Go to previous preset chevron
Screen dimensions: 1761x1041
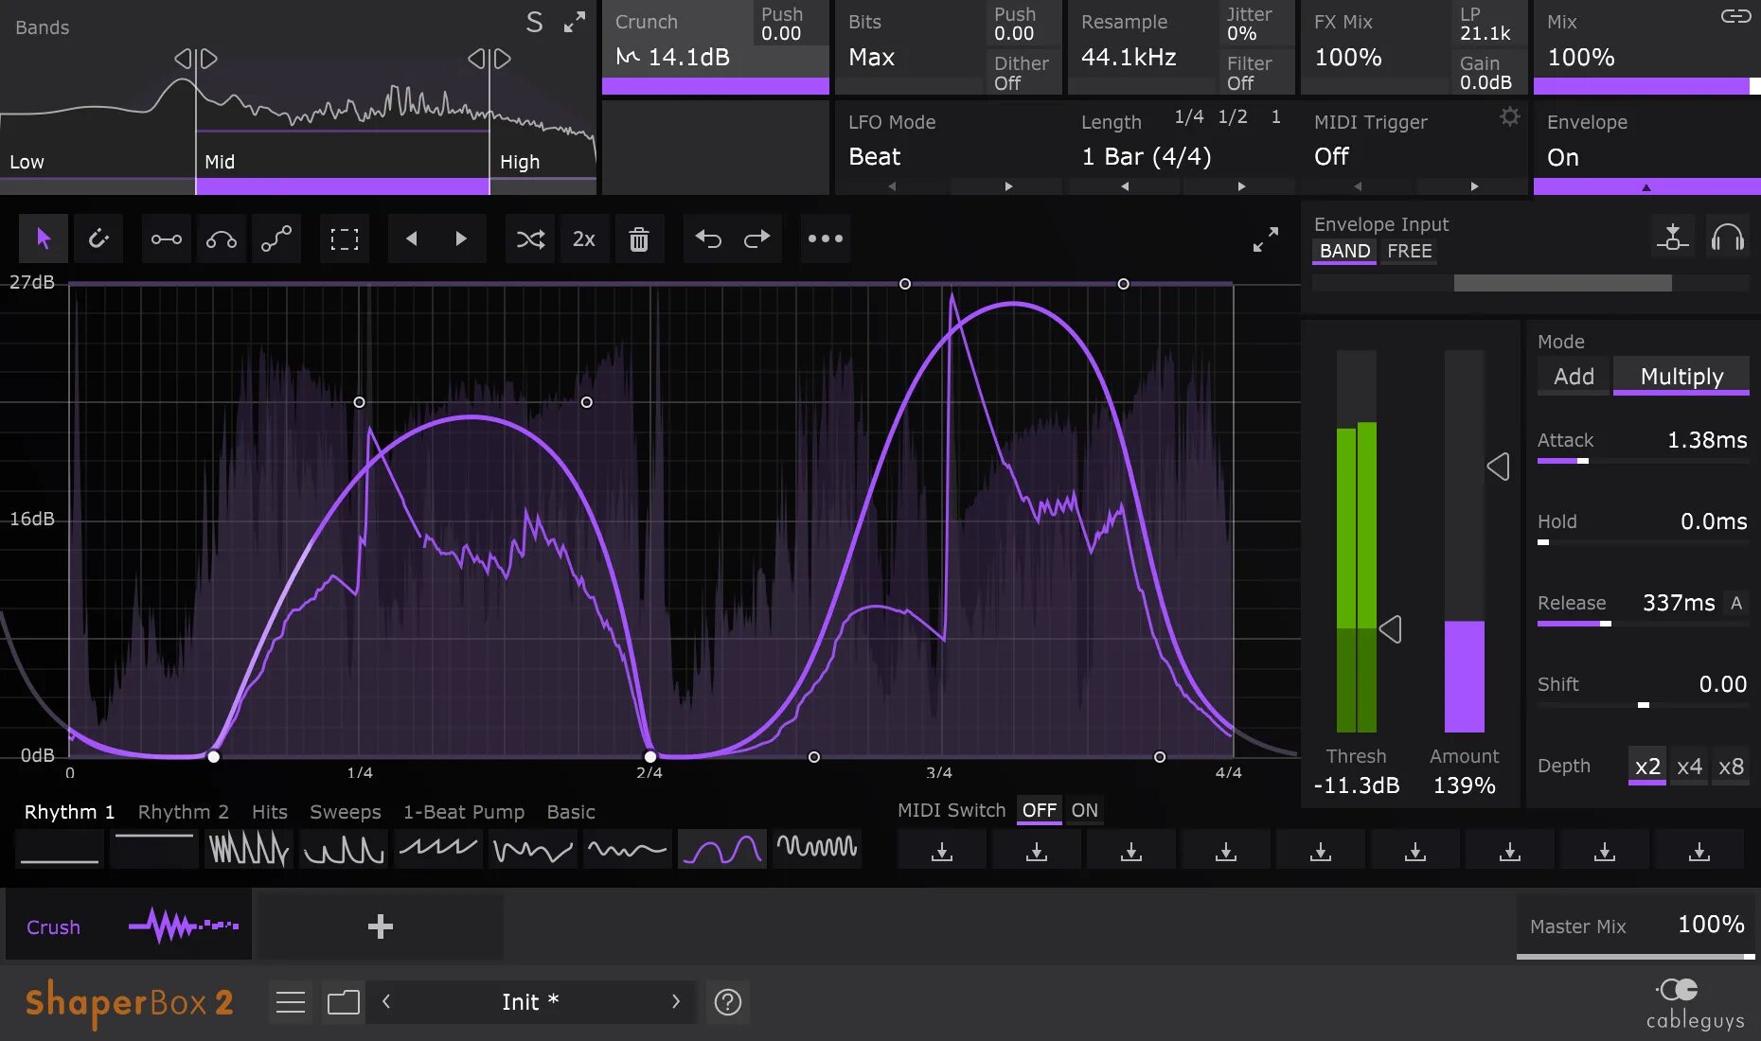point(386,1001)
